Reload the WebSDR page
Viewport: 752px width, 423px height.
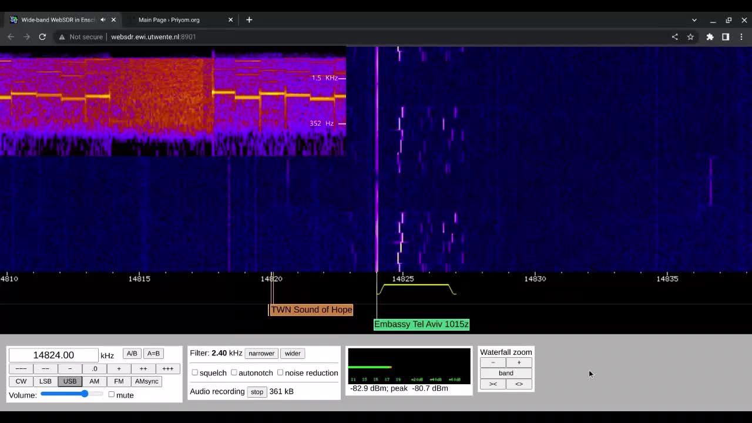[42, 36]
